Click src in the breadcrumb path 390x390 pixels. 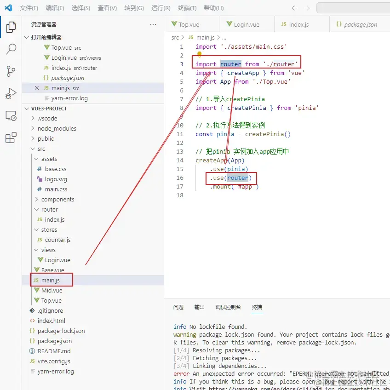pos(175,38)
